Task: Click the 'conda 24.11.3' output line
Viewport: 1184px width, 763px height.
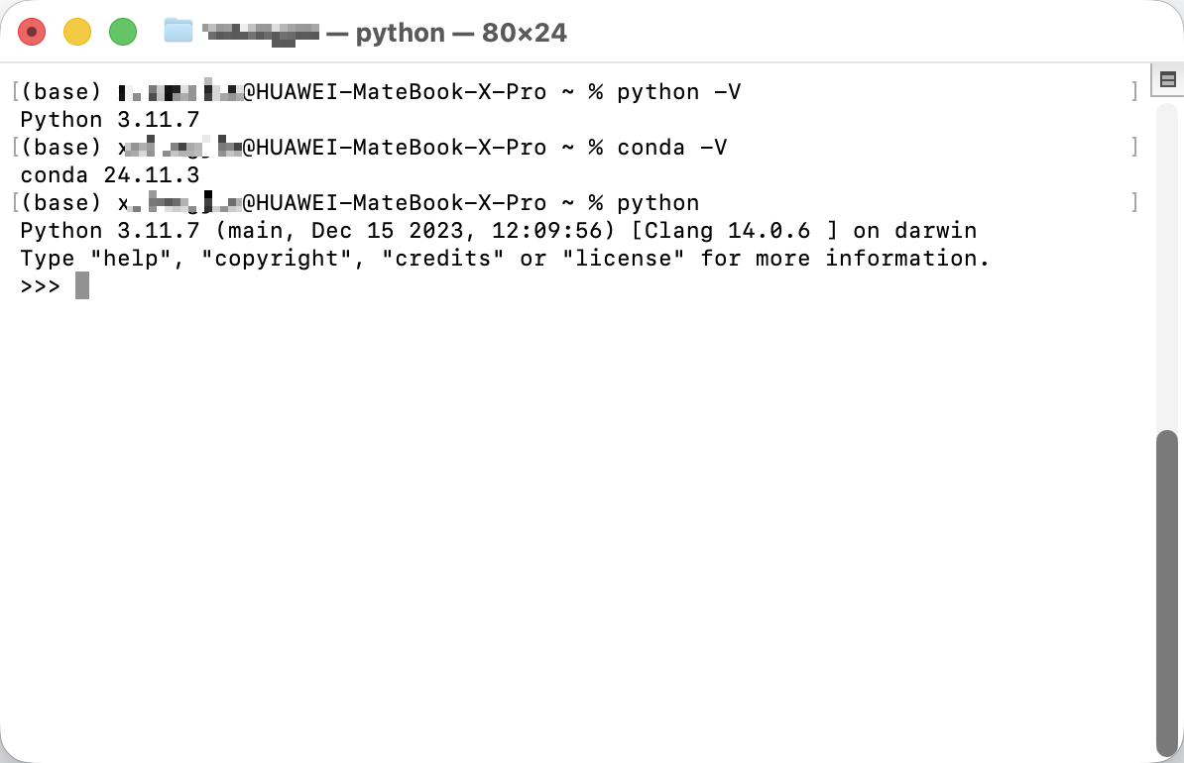Action: pos(110,175)
